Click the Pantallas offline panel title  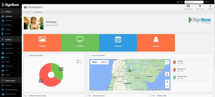(162, 96)
